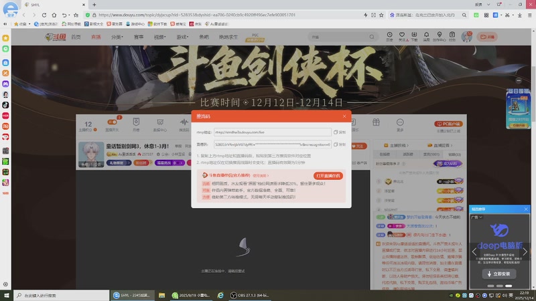Click the Douyu logo
Viewport: 536px width, 301px height.
[x=56, y=37]
